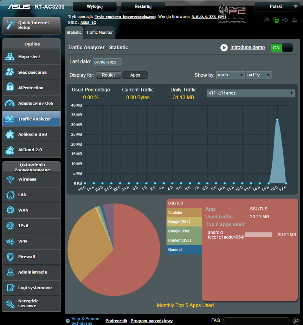Follow the firmware version 3.0.0.4.378 link
The image size is (303, 325).
pyautogui.click(x=209, y=17)
